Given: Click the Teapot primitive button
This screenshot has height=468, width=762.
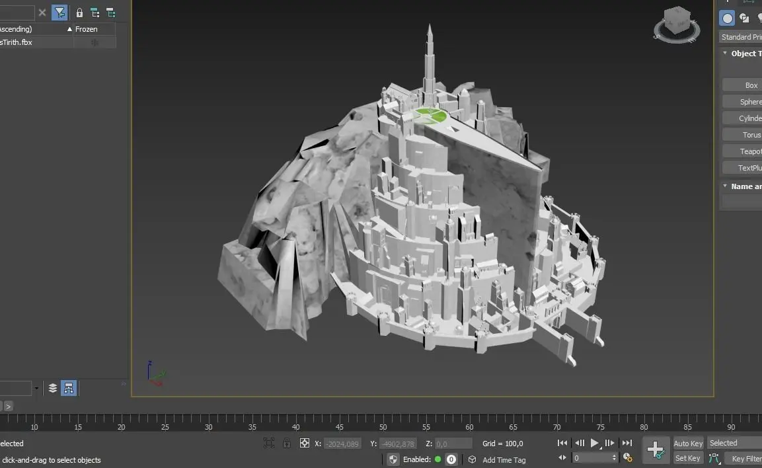Looking at the screenshot, I should 743,151.
